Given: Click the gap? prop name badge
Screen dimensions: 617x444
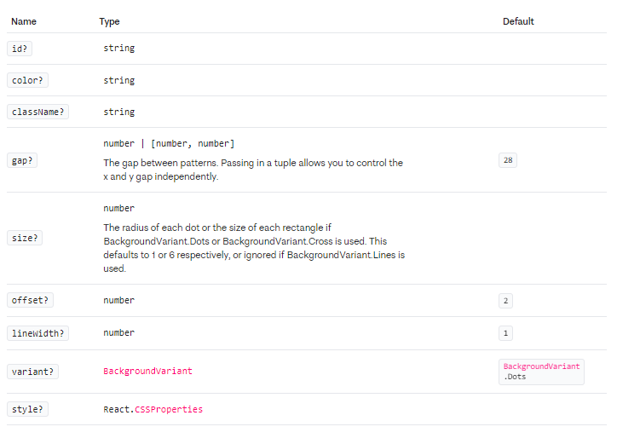Looking at the screenshot, I should pos(22,160).
